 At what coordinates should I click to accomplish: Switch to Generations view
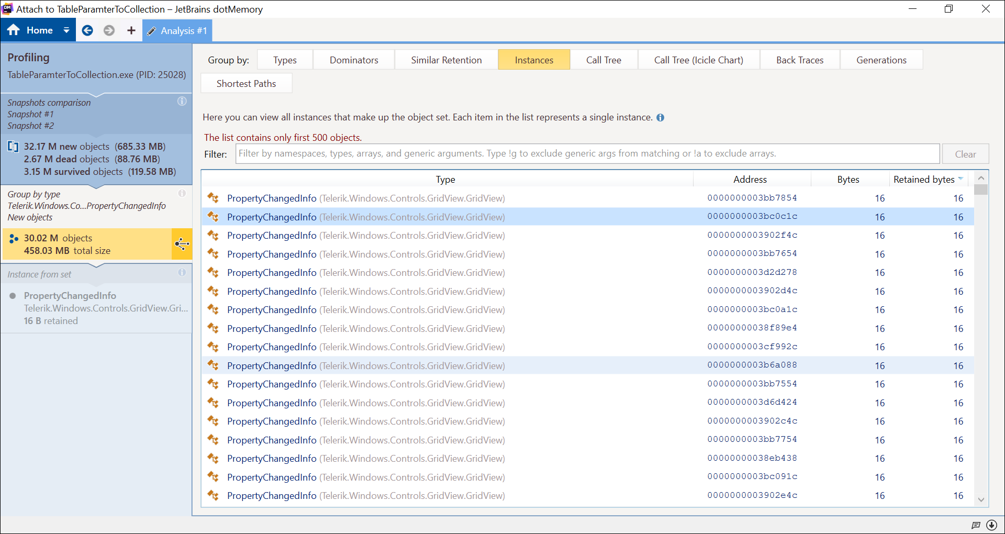pyautogui.click(x=881, y=60)
